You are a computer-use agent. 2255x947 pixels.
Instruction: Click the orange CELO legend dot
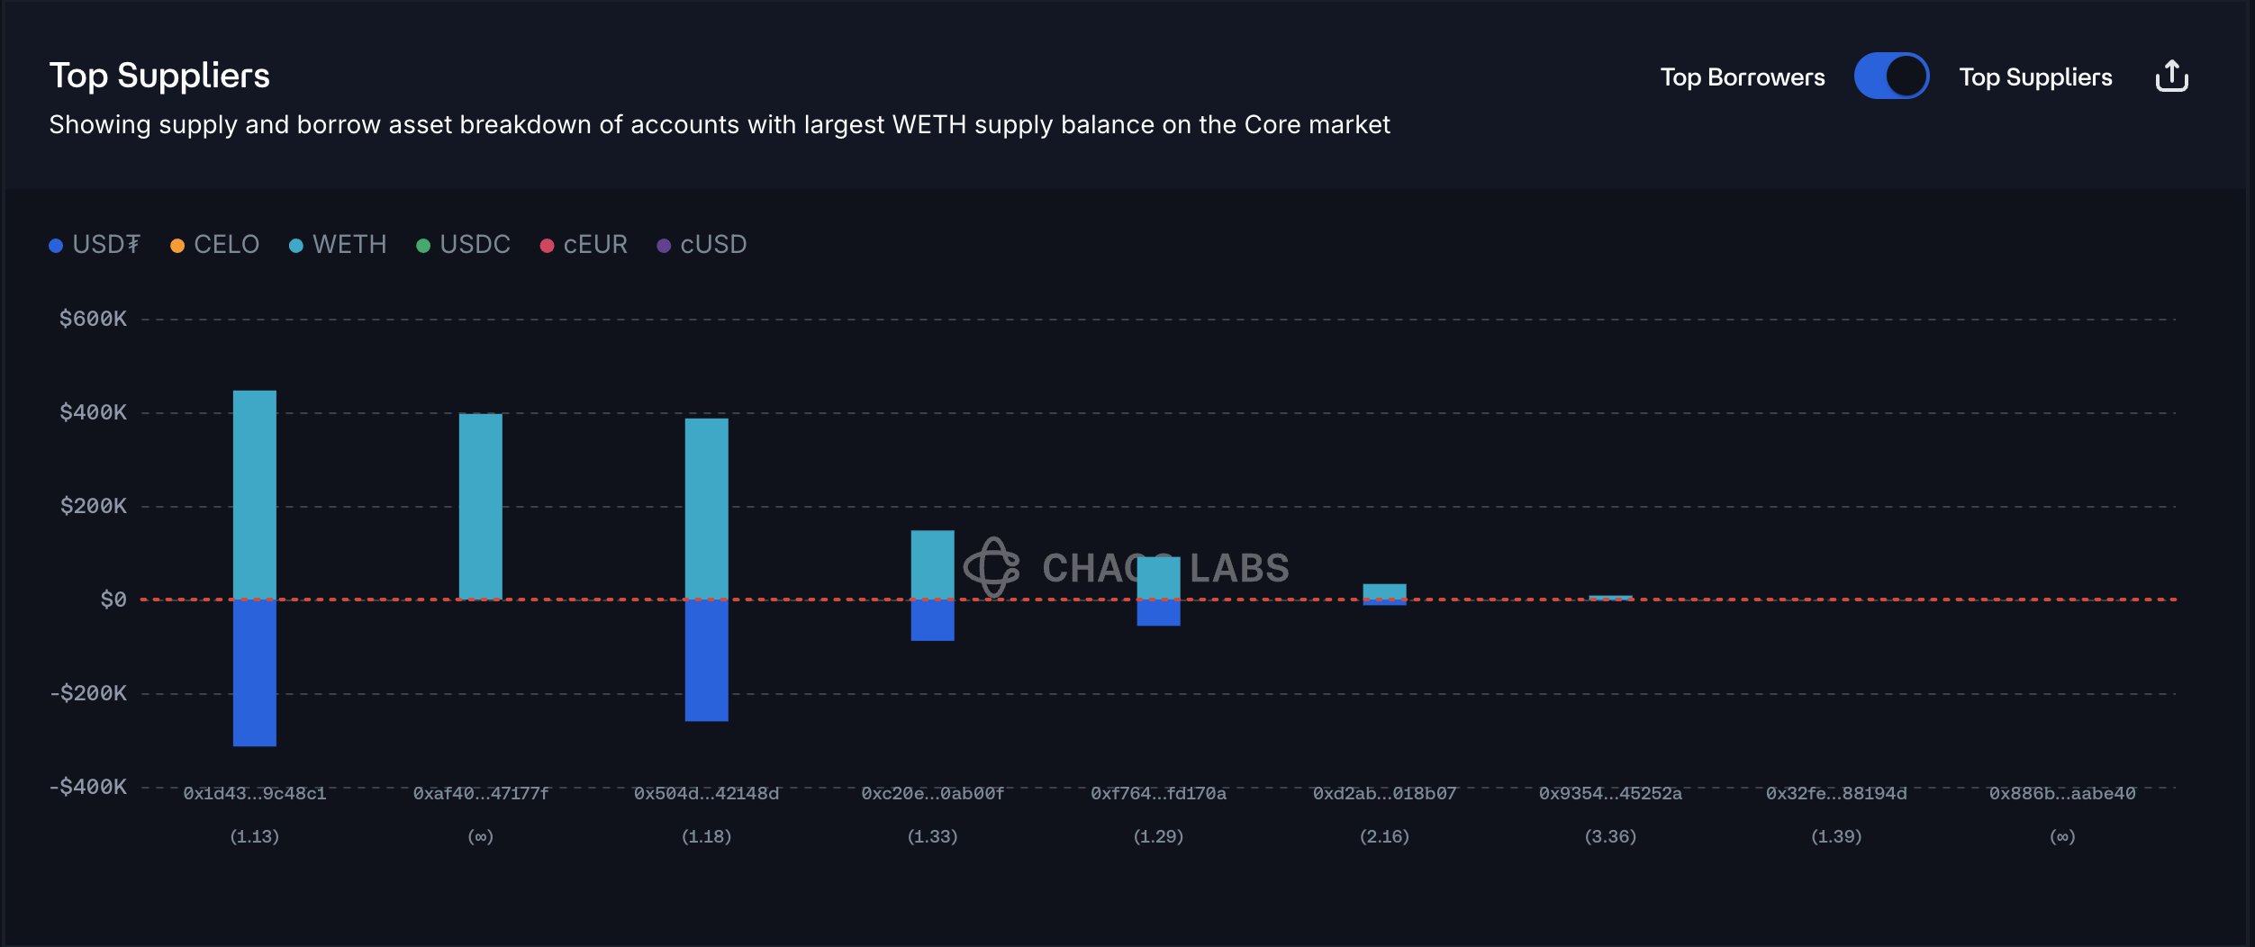pos(177,246)
